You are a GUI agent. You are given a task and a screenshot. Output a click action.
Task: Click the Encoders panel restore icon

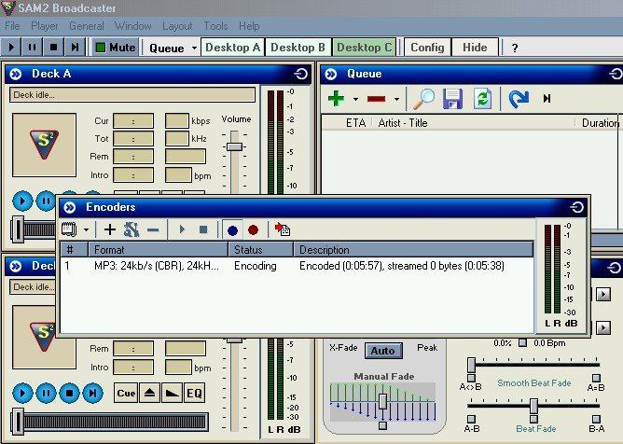point(577,207)
